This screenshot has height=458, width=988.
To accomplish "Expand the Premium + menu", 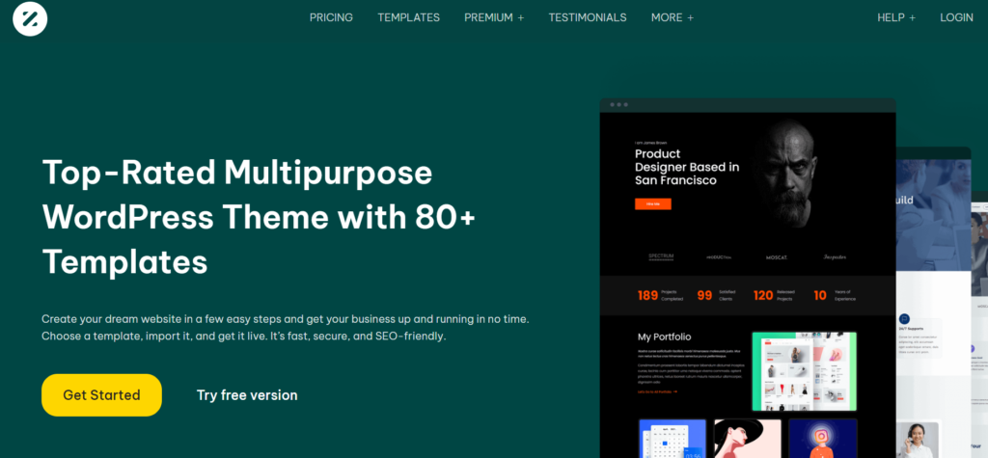I will tap(494, 17).
